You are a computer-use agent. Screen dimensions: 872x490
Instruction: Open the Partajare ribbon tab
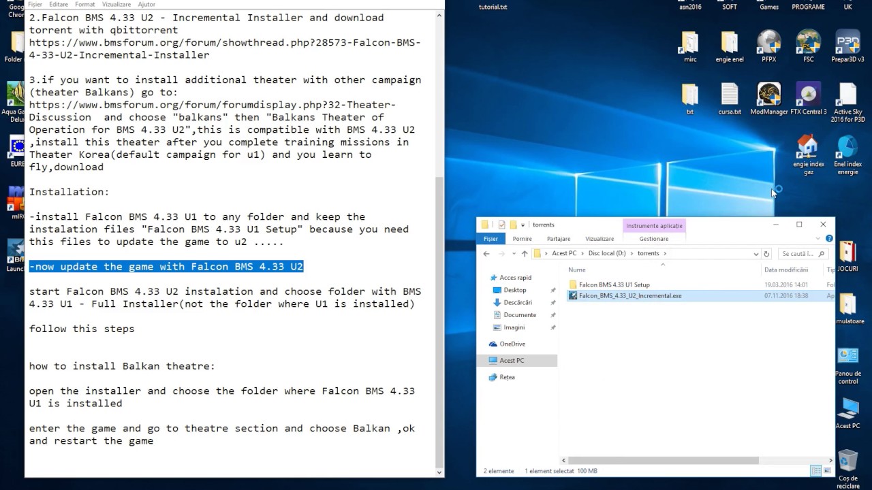pyautogui.click(x=559, y=239)
